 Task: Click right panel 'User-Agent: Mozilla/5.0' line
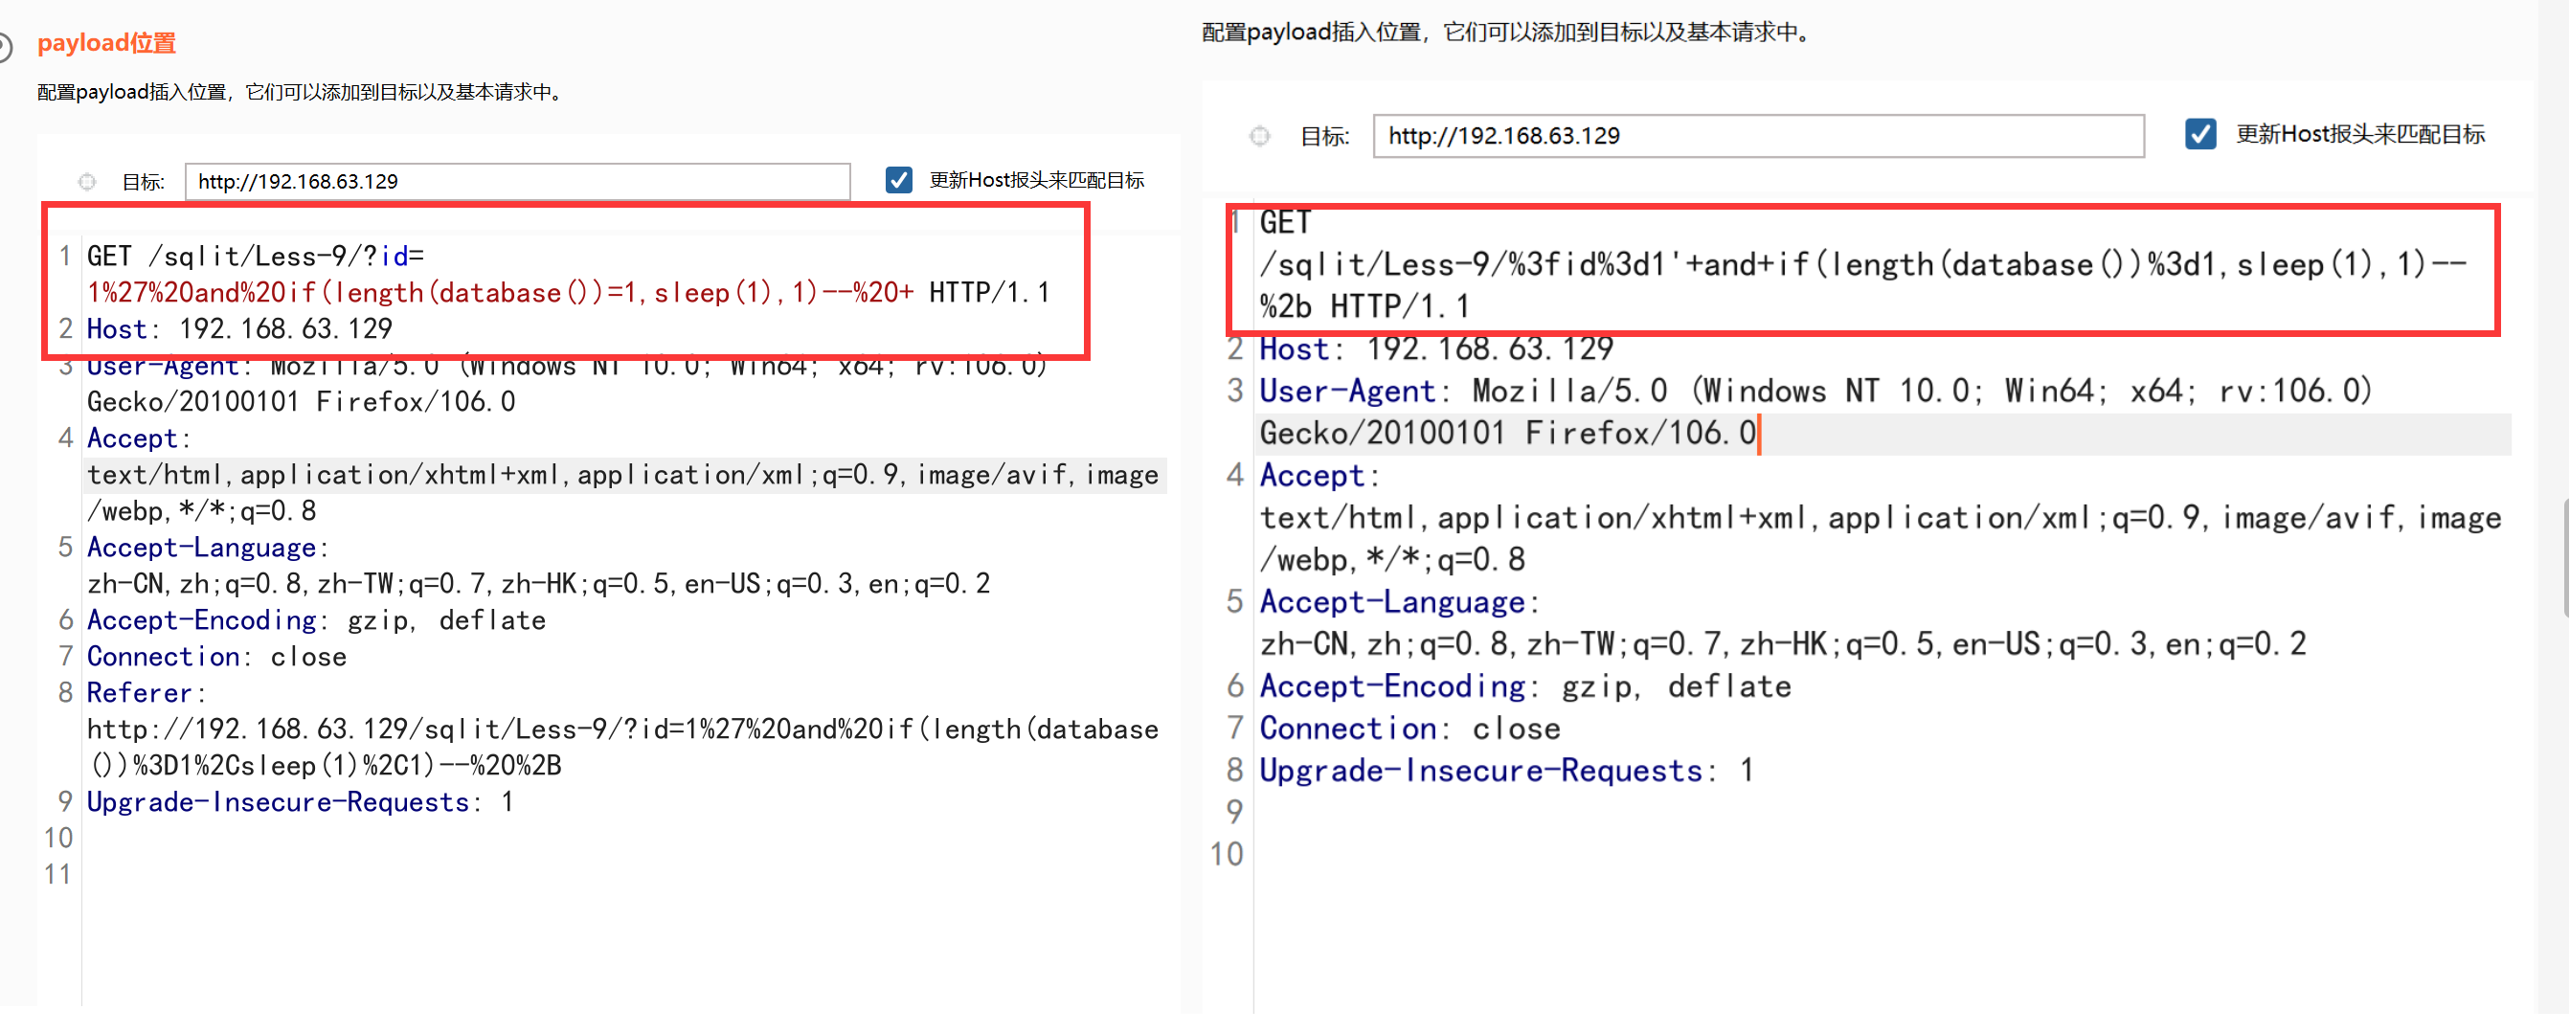coord(1815,391)
